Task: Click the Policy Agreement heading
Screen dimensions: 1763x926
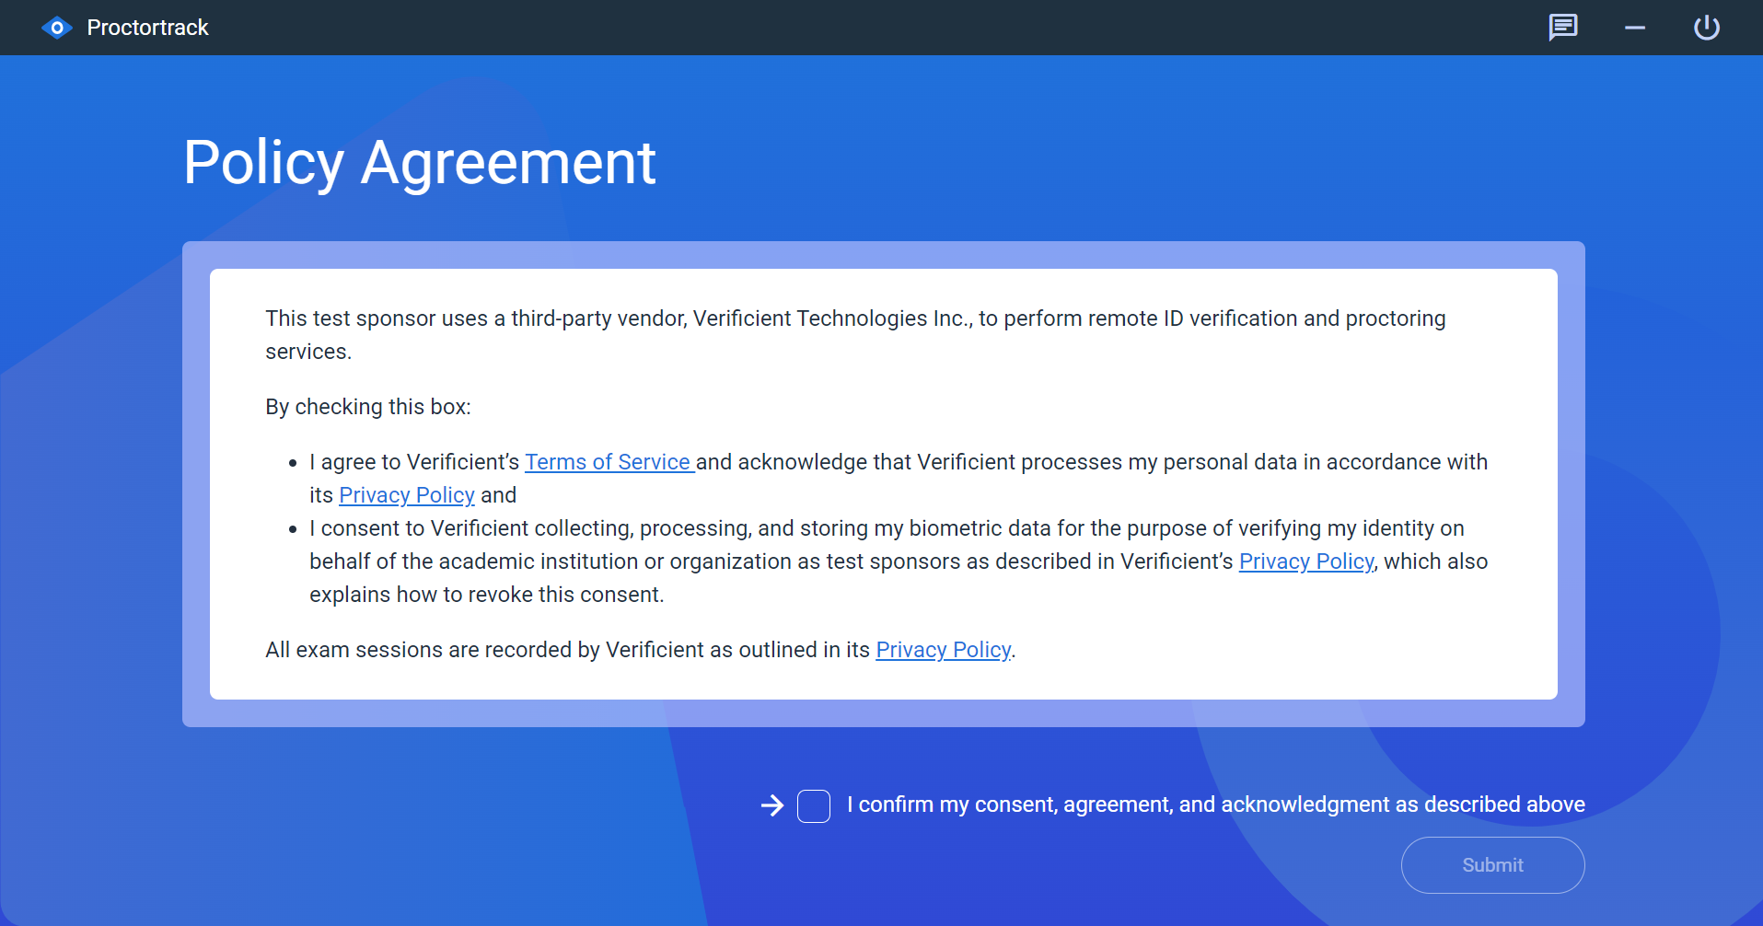Action: (420, 163)
